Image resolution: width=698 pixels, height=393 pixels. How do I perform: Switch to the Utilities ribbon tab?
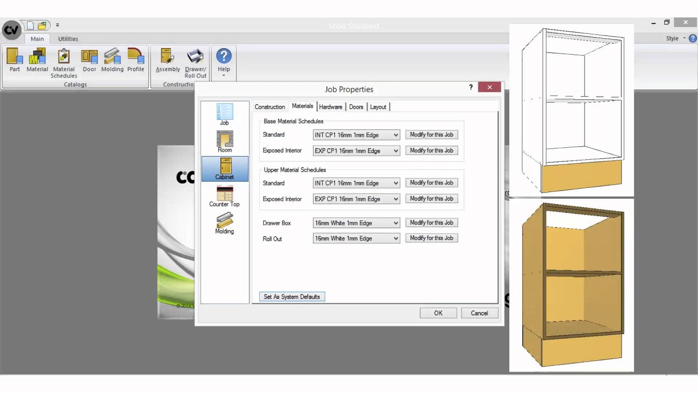[x=68, y=39]
